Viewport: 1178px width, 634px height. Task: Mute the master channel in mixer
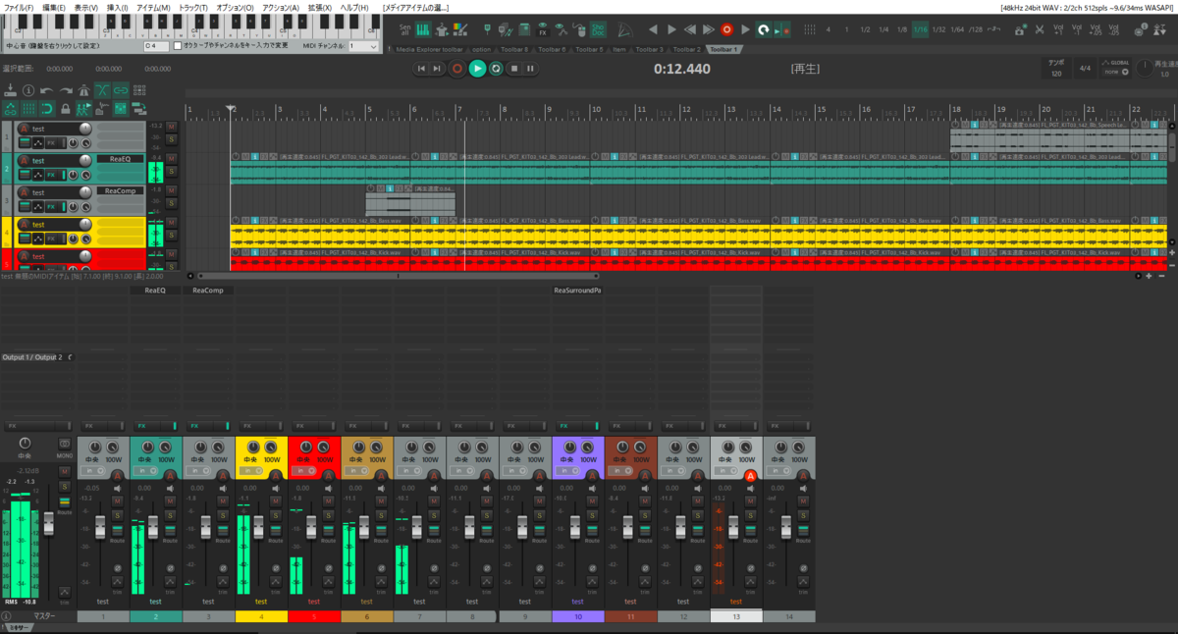[65, 471]
